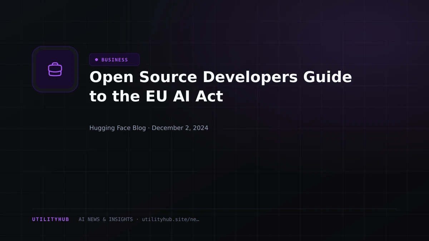Click the "AI NEWS & INSIGHTS" footer text
Screen dimensions: 429x241
click(x=105, y=219)
